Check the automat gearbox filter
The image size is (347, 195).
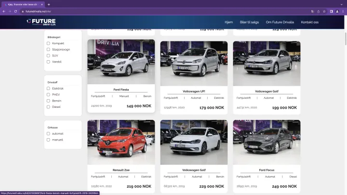[48, 133]
